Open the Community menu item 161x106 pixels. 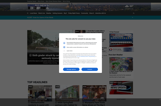pyautogui.click(x=85, y=13)
